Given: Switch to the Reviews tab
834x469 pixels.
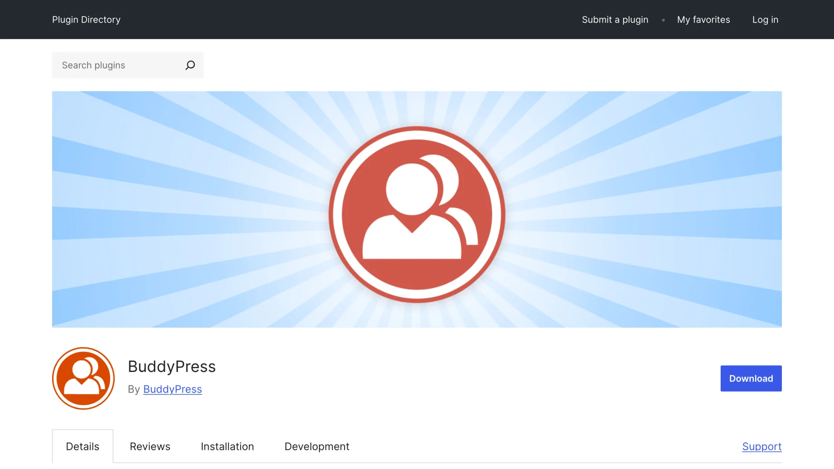Looking at the screenshot, I should point(150,446).
